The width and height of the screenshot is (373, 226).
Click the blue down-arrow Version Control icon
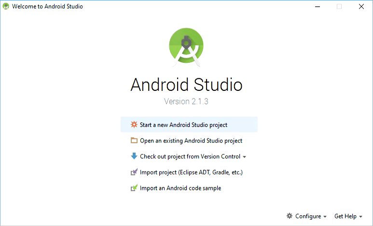pos(134,156)
